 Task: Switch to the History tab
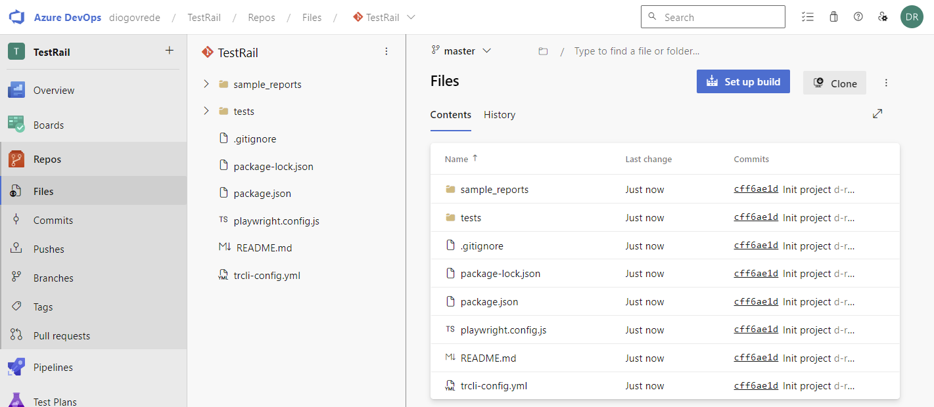click(499, 115)
